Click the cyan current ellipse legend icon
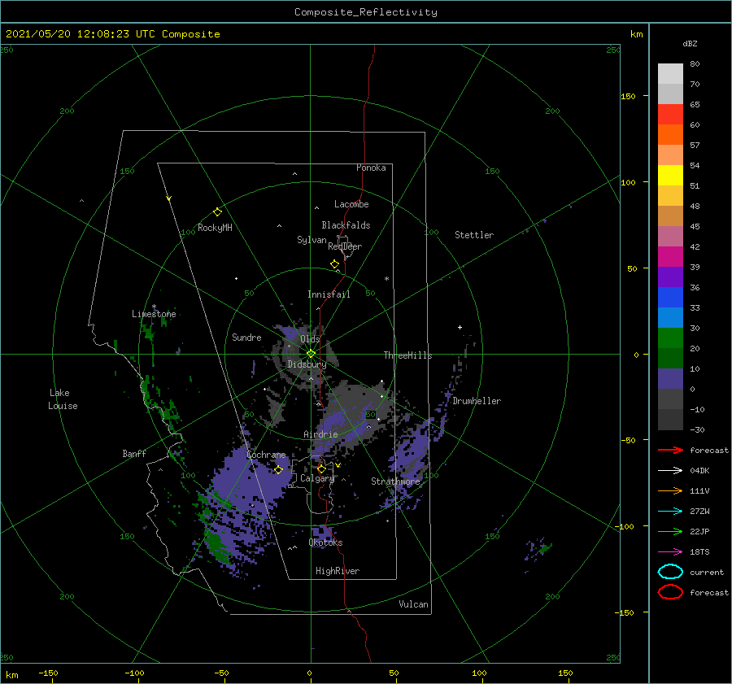The width and height of the screenshot is (732, 684). coord(670,572)
